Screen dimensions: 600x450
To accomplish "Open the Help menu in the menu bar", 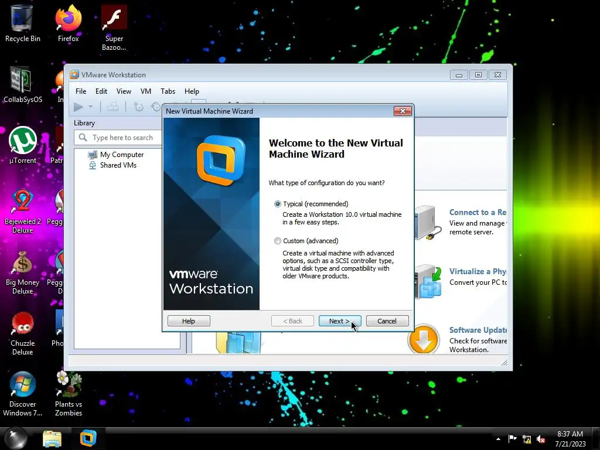I will pos(192,91).
